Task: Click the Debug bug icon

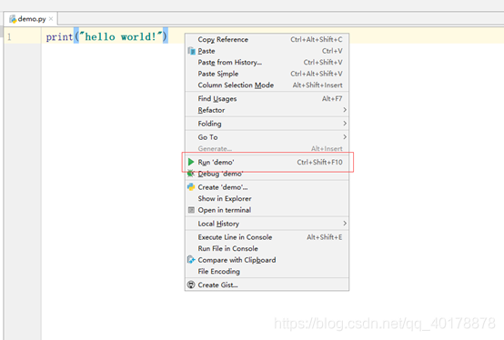Action: click(x=191, y=174)
